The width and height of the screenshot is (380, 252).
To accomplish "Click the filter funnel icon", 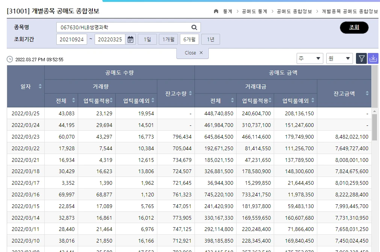I will (361, 59).
